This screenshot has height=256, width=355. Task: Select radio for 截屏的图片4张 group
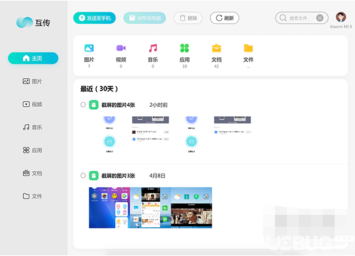[x=83, y=104]
